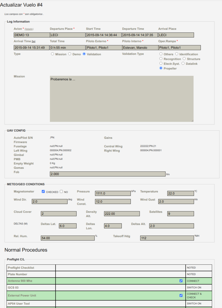Viewport: 222px width, 308px height.
Task: Uncheck the Antenna 900 Mhz checkbox
Action: (181, 281)
